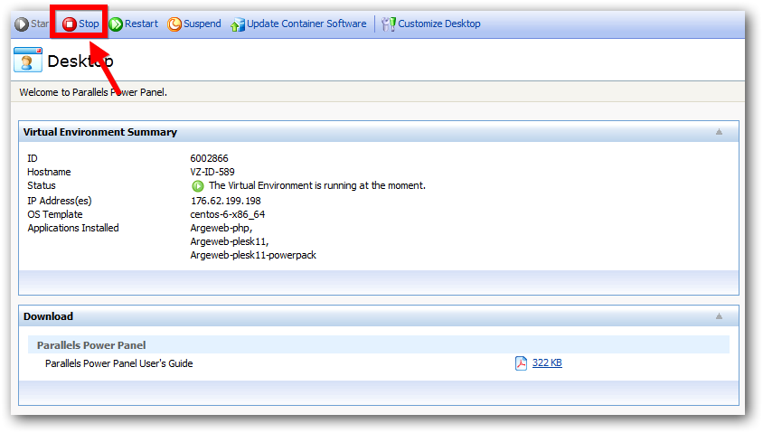Collapse the Download panel
The image size is (763, 433).
pos(719,316)
